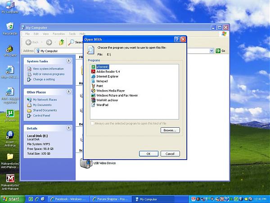Open the Tools menu in My Computer
The height and width of the screenshot is (203, 270).
72,34
